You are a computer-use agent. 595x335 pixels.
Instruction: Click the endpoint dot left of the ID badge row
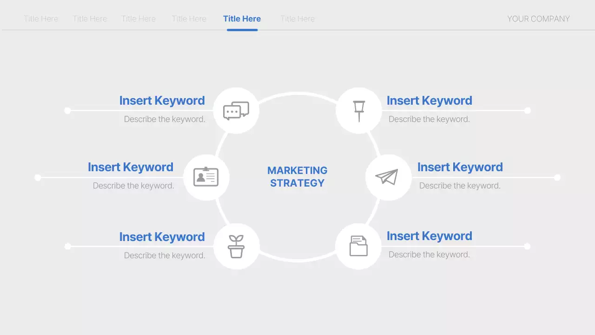tap(37, 177)
